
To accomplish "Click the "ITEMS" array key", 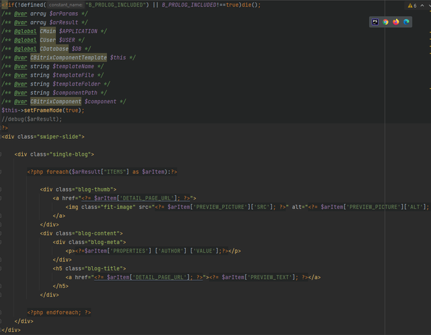I will [x=114, y=172].
